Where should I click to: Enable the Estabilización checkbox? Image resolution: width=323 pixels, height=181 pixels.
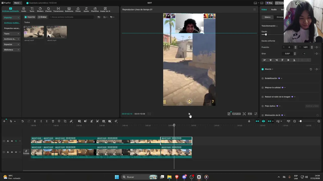[x=263, y=78]
